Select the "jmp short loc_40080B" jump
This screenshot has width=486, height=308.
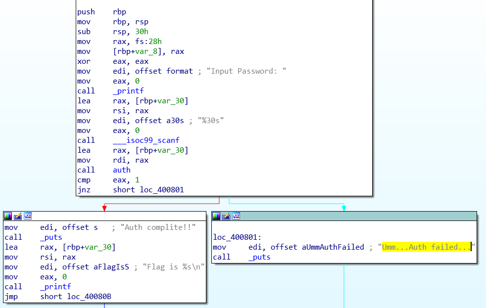(x=57, y=297)
